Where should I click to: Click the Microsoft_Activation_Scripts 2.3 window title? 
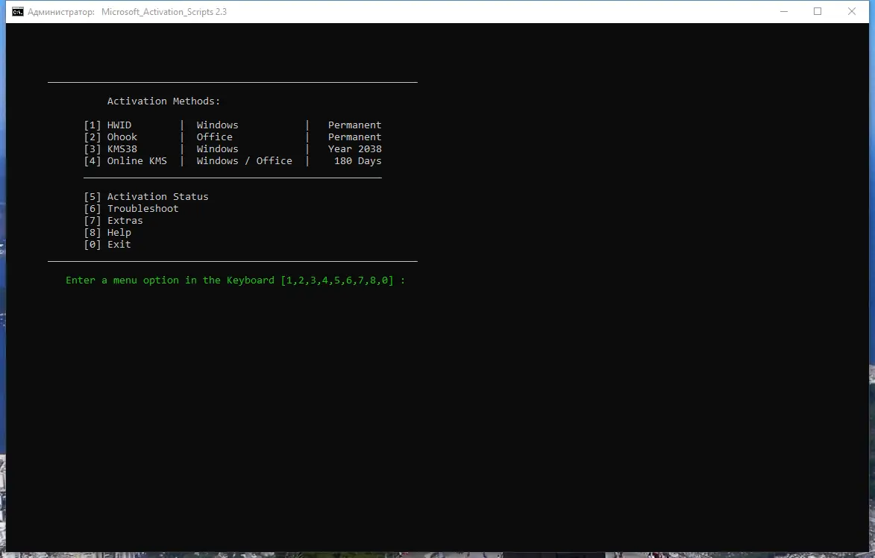tap(164, 12)
